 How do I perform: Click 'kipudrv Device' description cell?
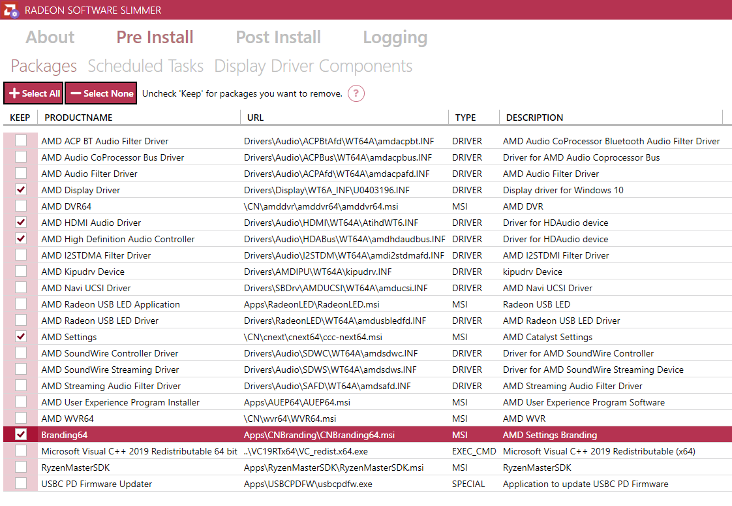click(x=532, y=272)
